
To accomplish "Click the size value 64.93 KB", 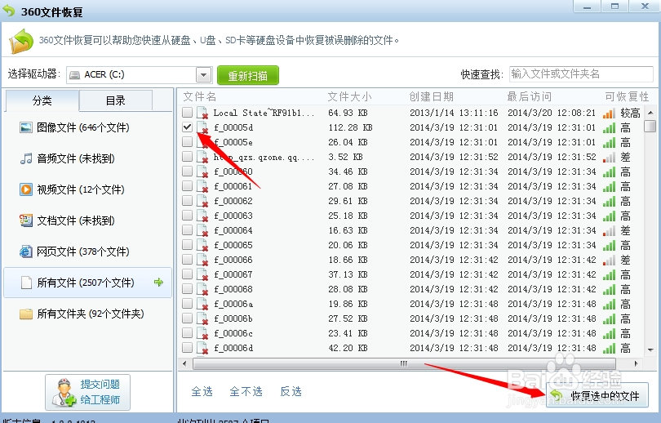I will coord(348,113).
